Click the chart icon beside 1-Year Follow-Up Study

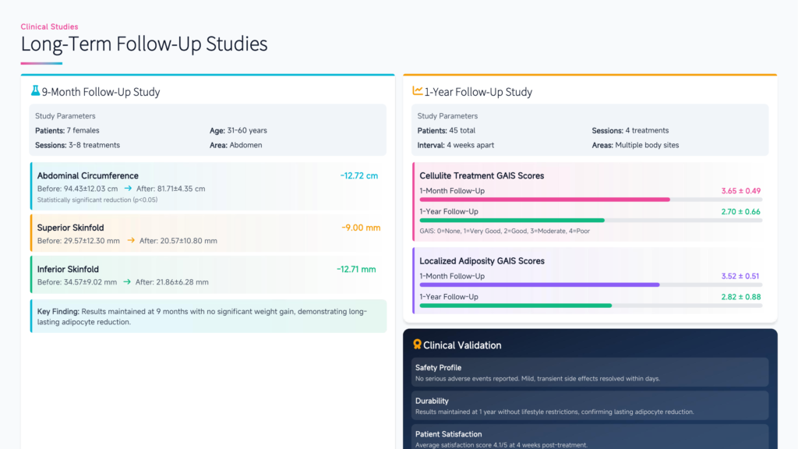click(417, 91)
